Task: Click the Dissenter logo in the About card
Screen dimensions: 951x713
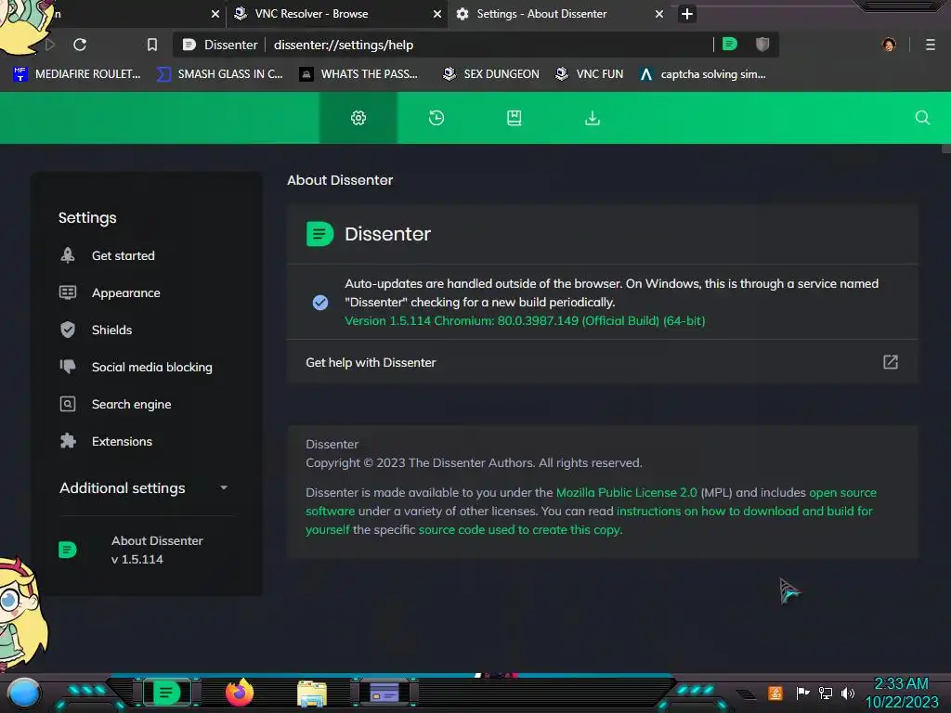Action: pos(319,233)
